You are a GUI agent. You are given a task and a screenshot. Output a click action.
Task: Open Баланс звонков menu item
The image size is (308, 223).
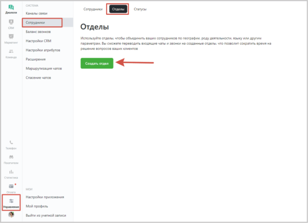point(38,32)
